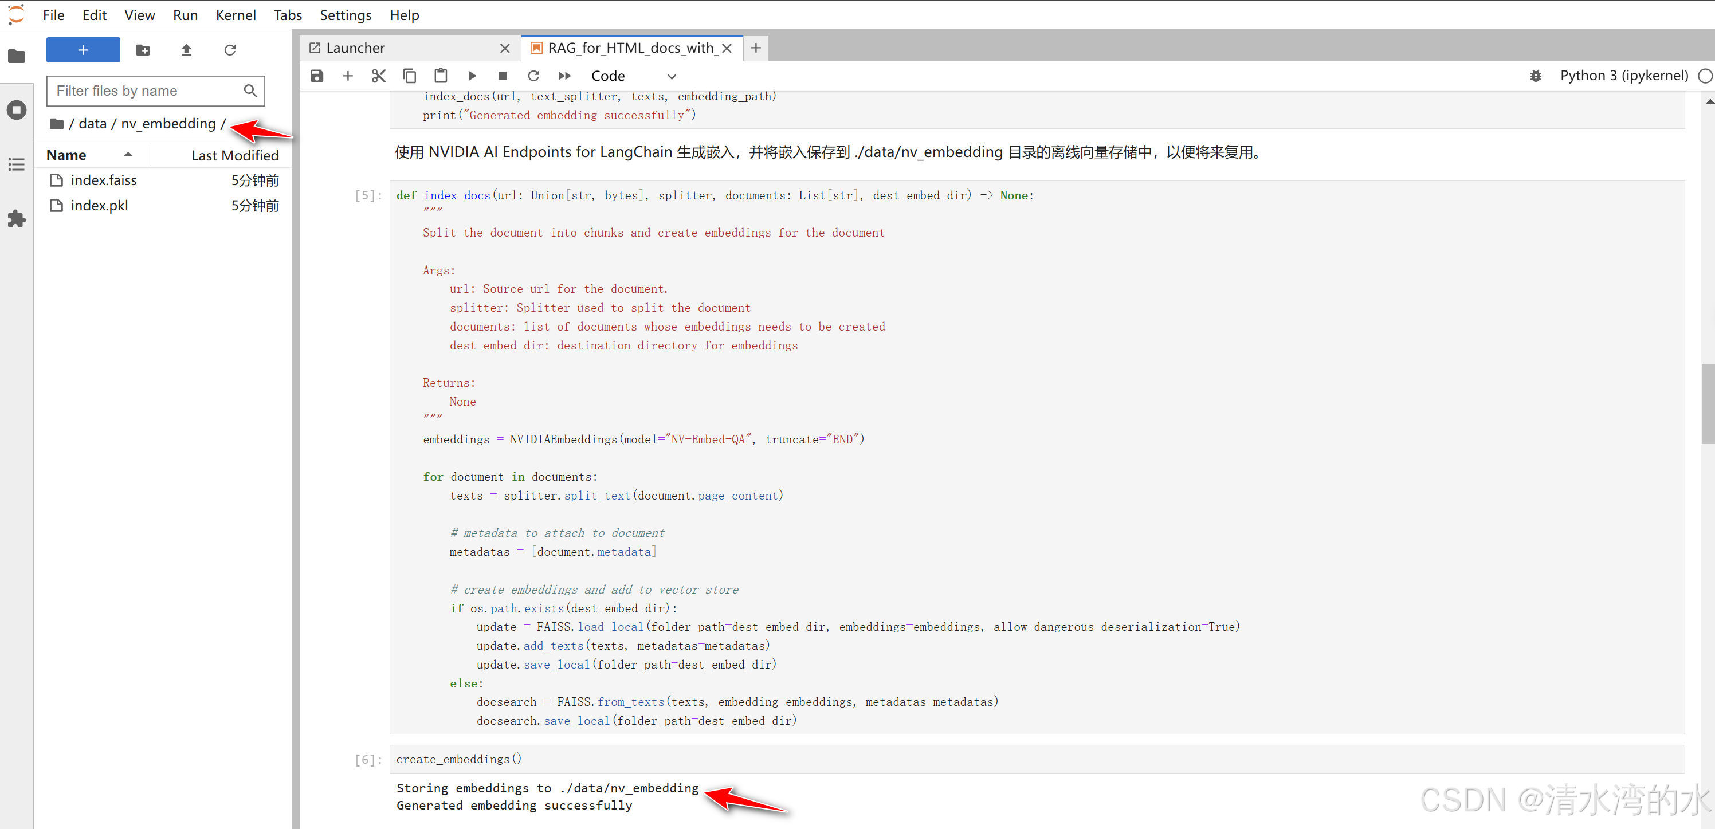
Task: Click the blue new launcher plus button
Action: pyautogui.click(x=83, y=50)
